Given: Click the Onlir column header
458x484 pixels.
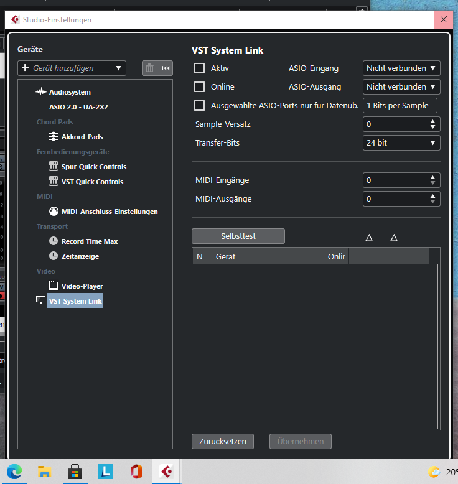Looking at the screenshot, I should pyautogui.click(x=336, y=256).
